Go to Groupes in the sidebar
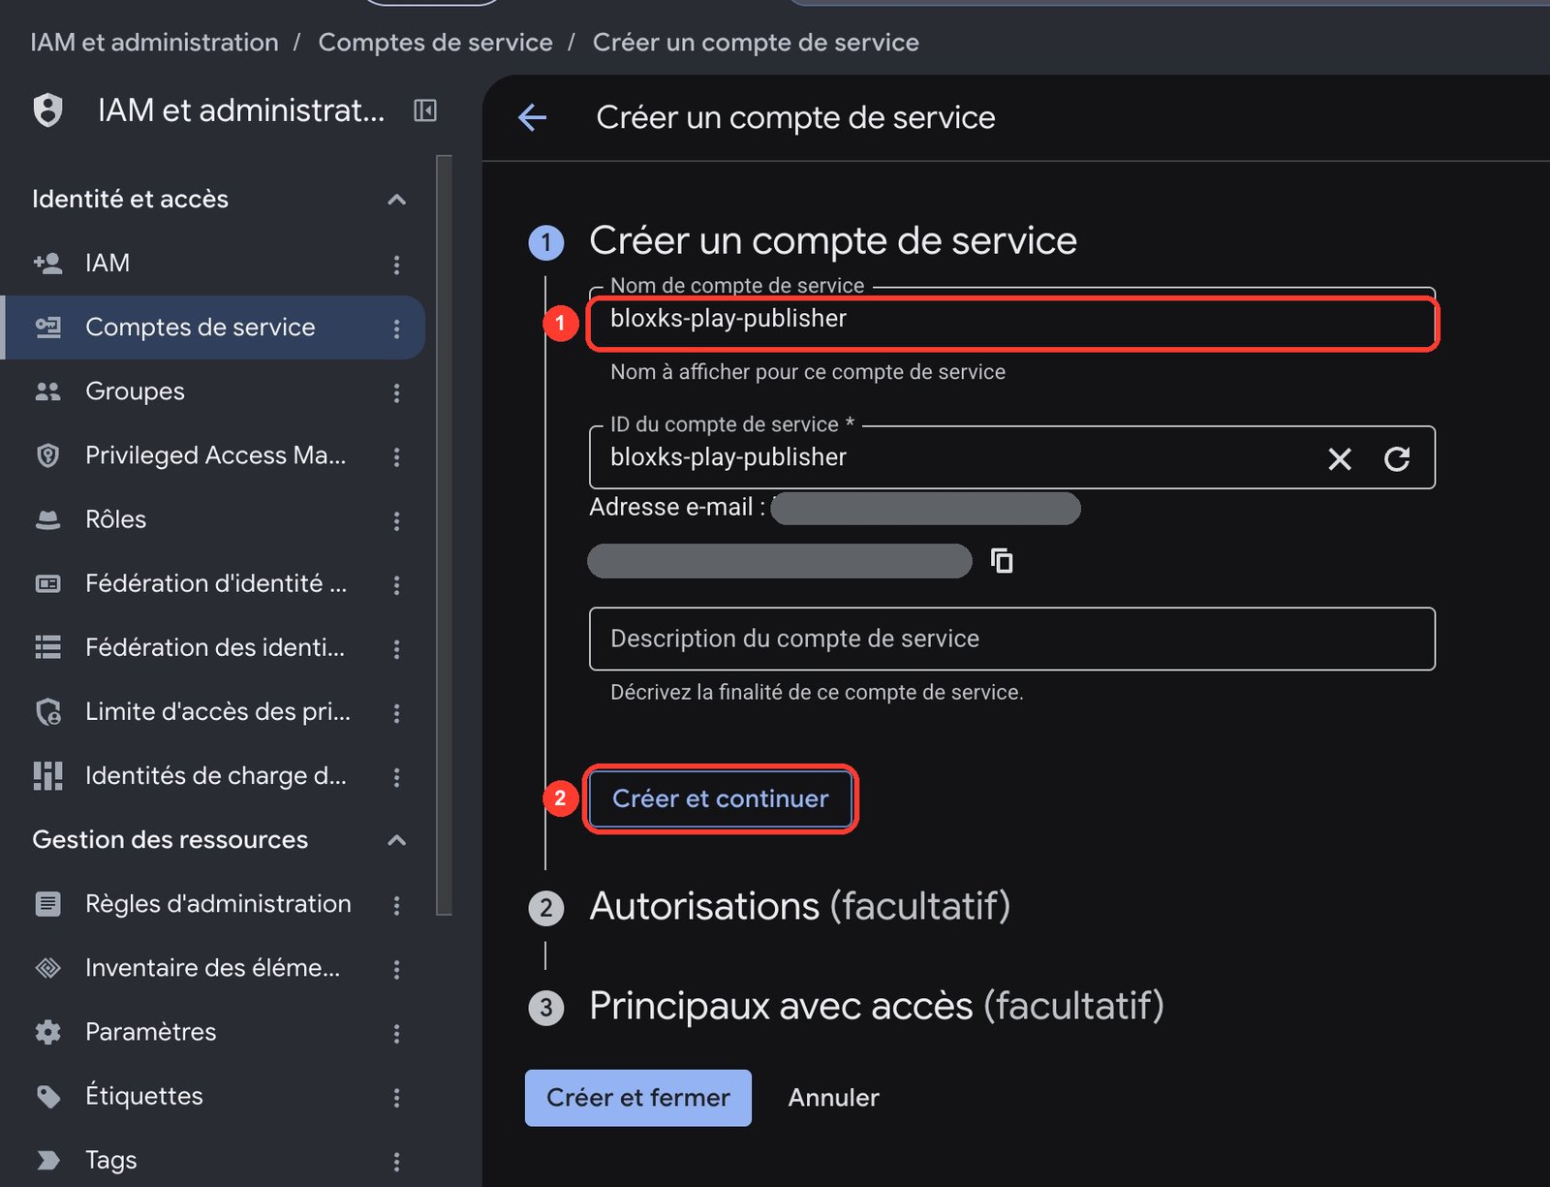This screenshot has width=1550, height=1187. point(213,391)
